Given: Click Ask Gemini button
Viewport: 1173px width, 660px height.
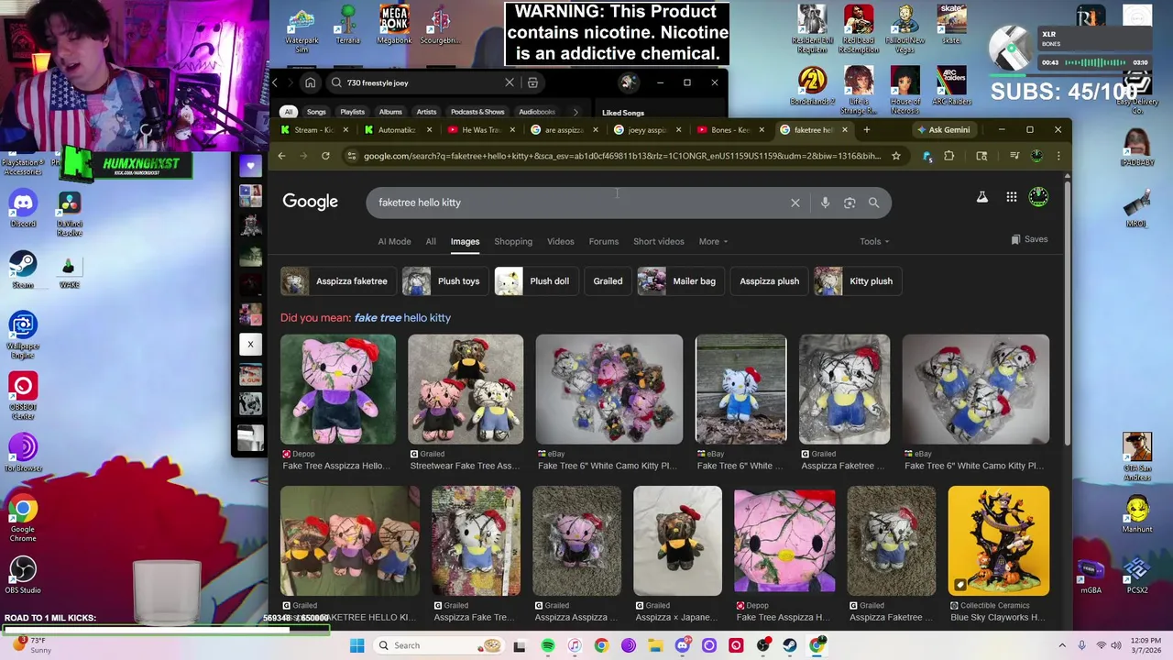Looking at the screenshot, I should pos(943,130).
